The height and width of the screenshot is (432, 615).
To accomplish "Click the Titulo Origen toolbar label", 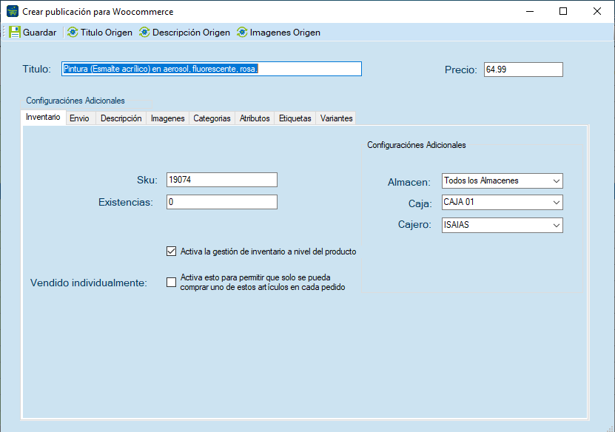I will pyautogui.click(x=107, y=33).
